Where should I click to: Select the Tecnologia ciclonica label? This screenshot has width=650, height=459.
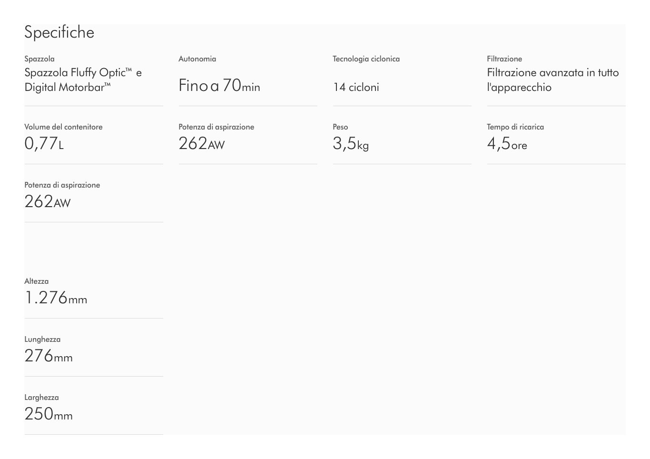pyautogui.click(x=366, y=59)
